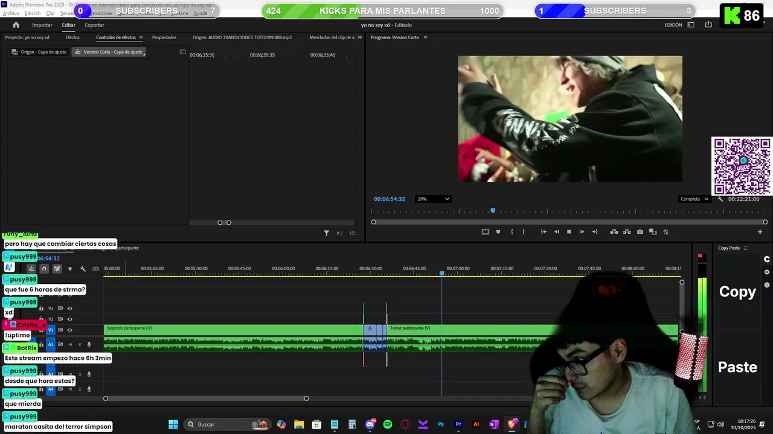Open Spotify from the taskbar
The width and height of the screenshot is (773, 434).
[x=388, y=424]
